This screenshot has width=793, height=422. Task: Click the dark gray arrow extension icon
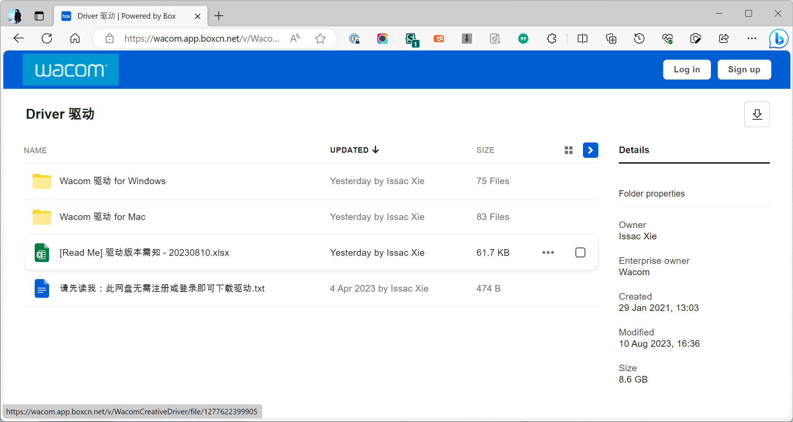click(x=467, y=38)
